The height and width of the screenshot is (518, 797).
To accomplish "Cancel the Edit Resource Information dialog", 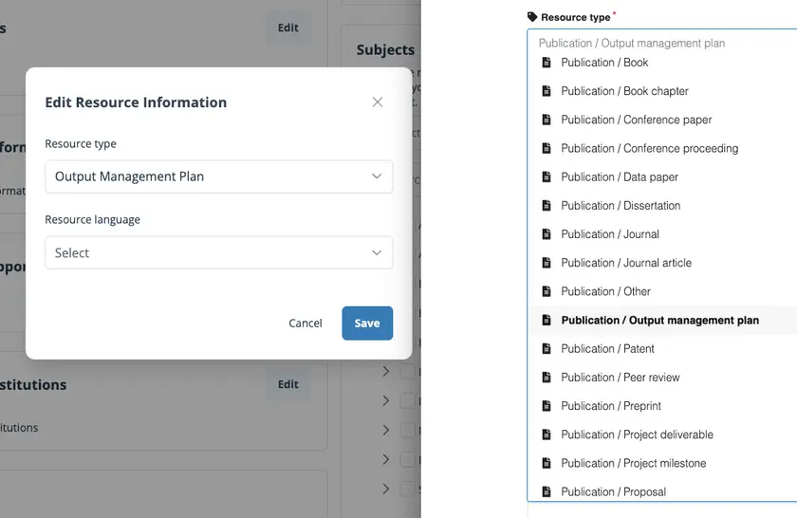I will point(306,324).
